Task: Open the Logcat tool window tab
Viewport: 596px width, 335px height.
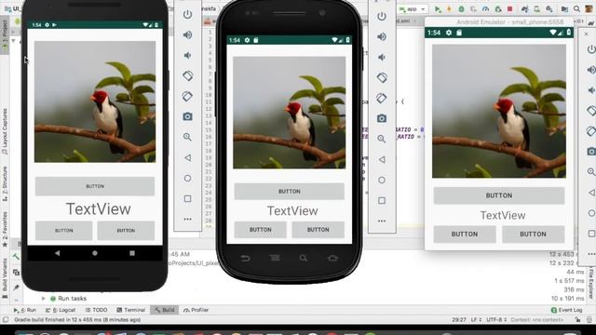Action: pos(61,310)
